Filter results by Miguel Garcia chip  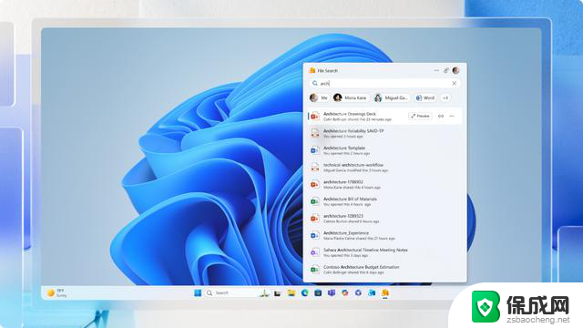point(392,97)
